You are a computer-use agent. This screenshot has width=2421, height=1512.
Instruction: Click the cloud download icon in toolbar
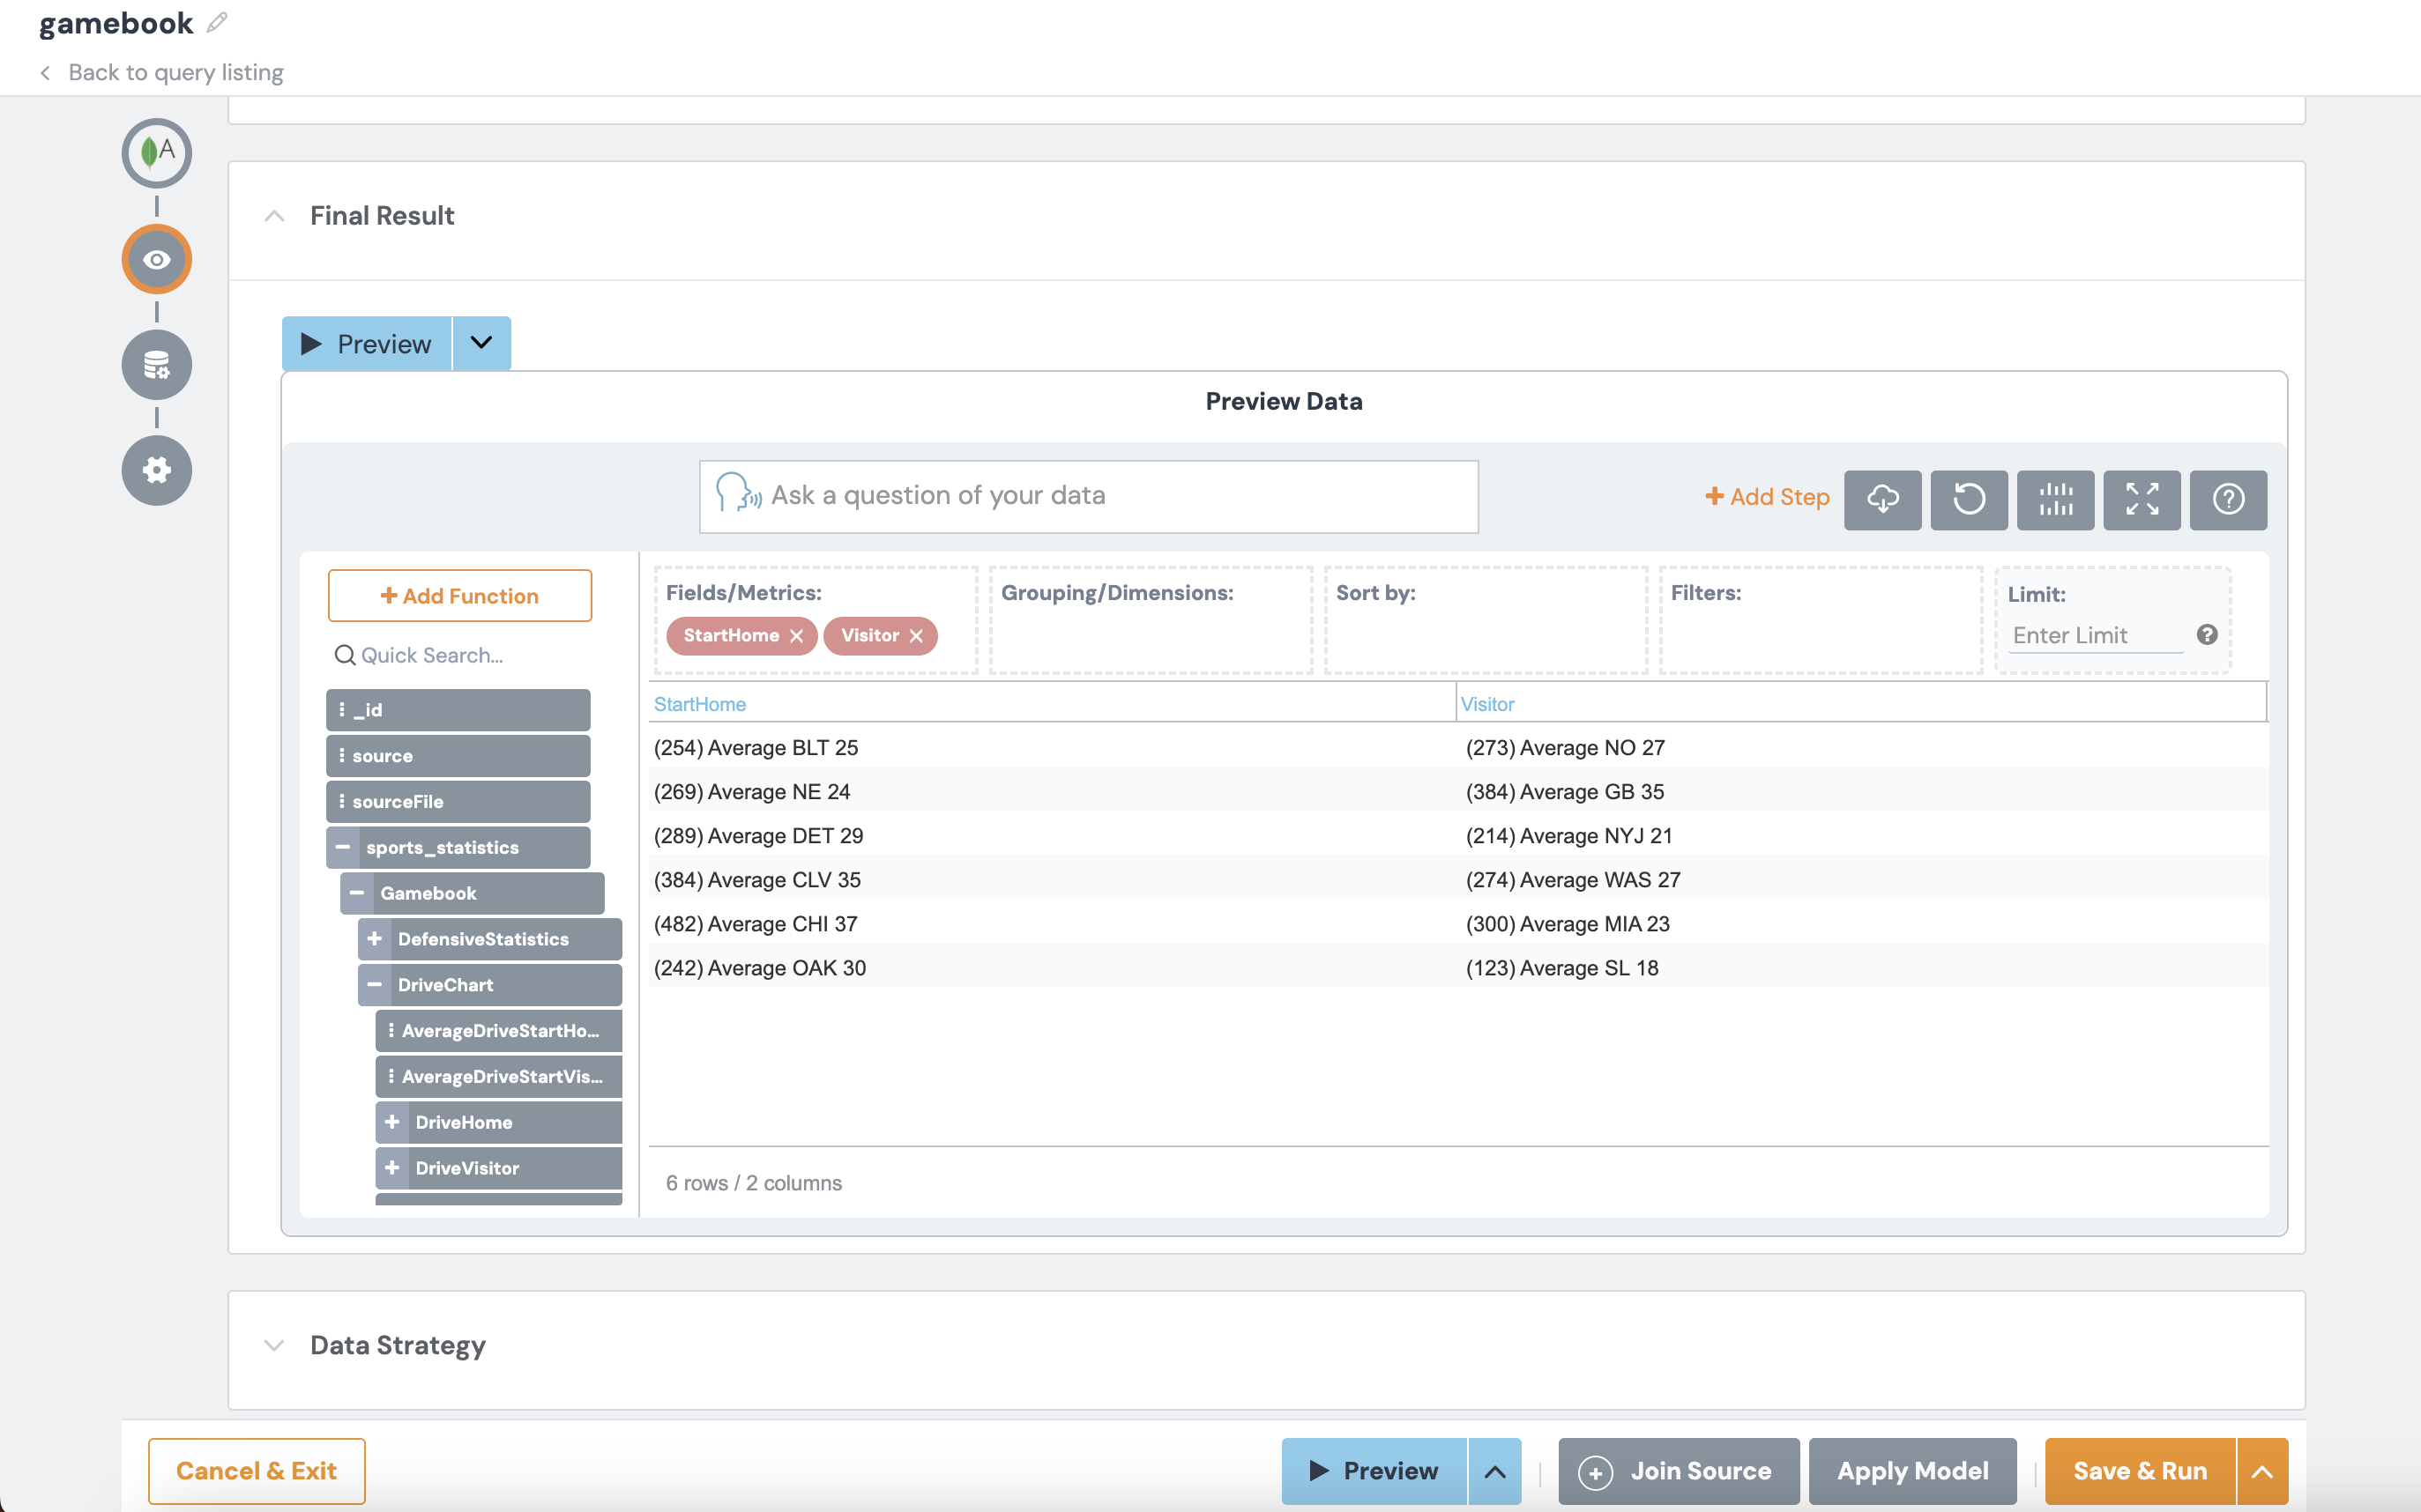1881,499
